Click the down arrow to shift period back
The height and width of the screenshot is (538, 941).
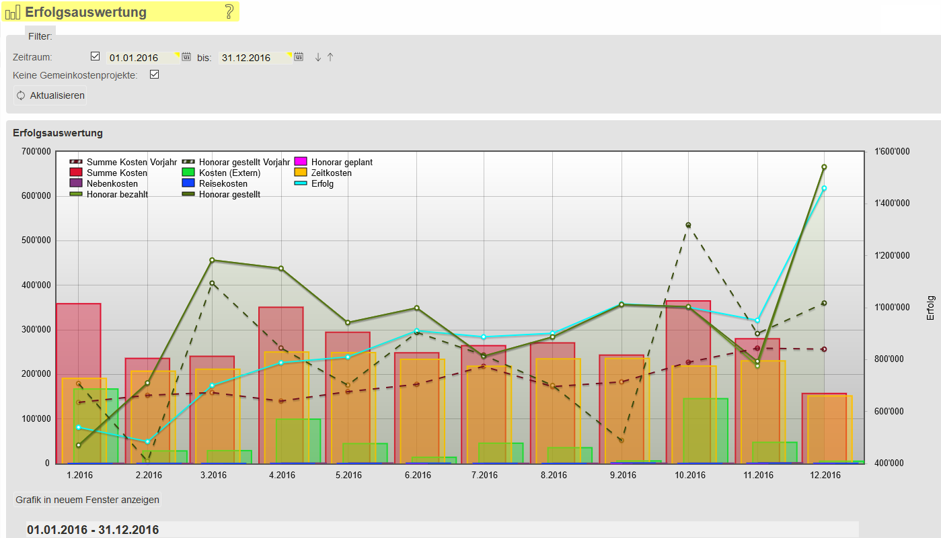[x=318, y=57]
